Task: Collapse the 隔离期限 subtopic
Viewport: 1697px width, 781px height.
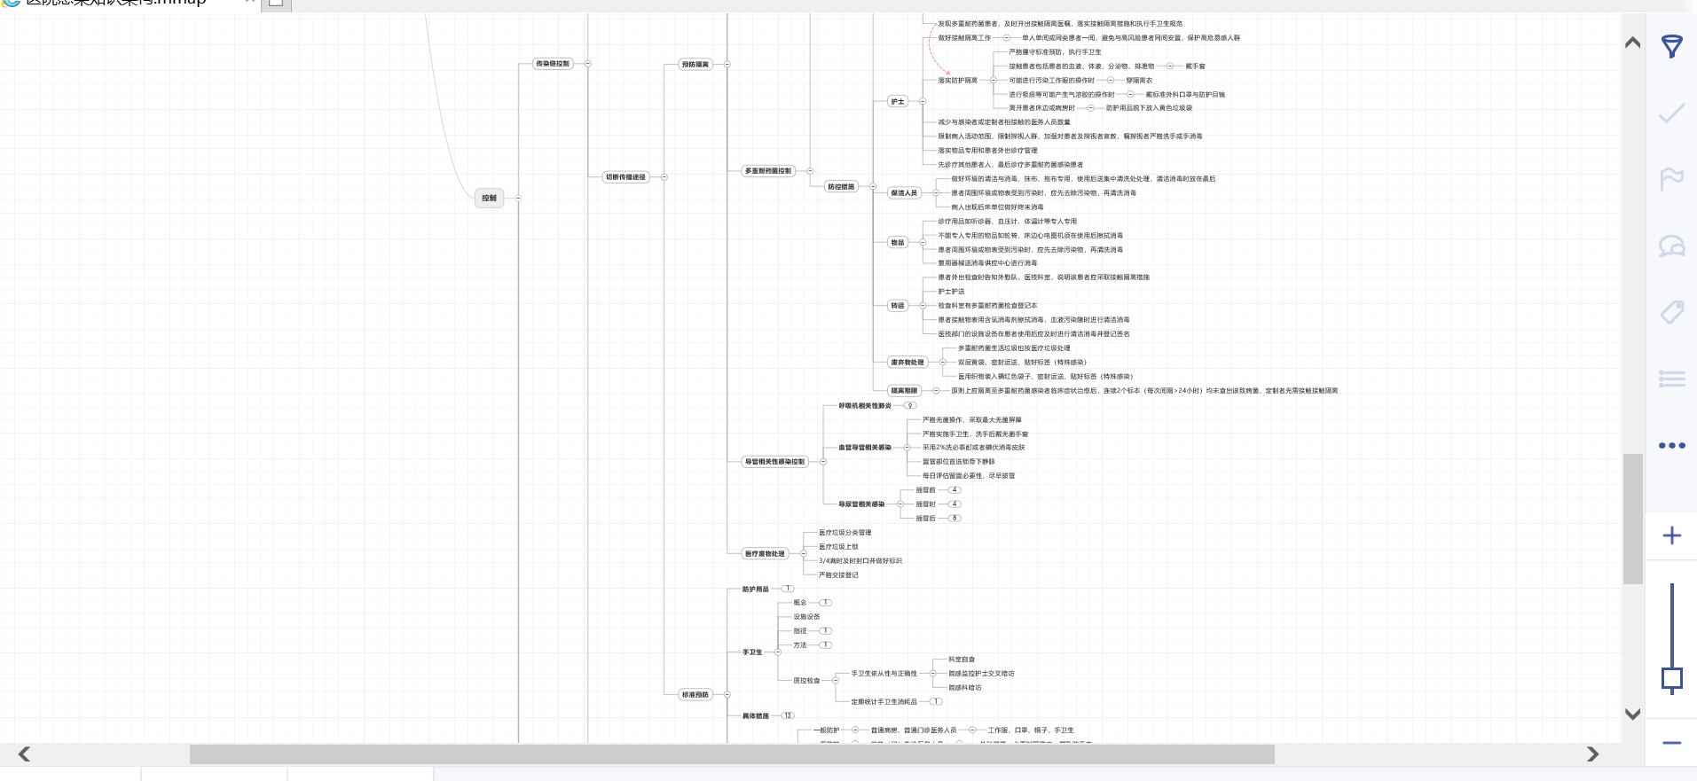Action: pos(935,390)
